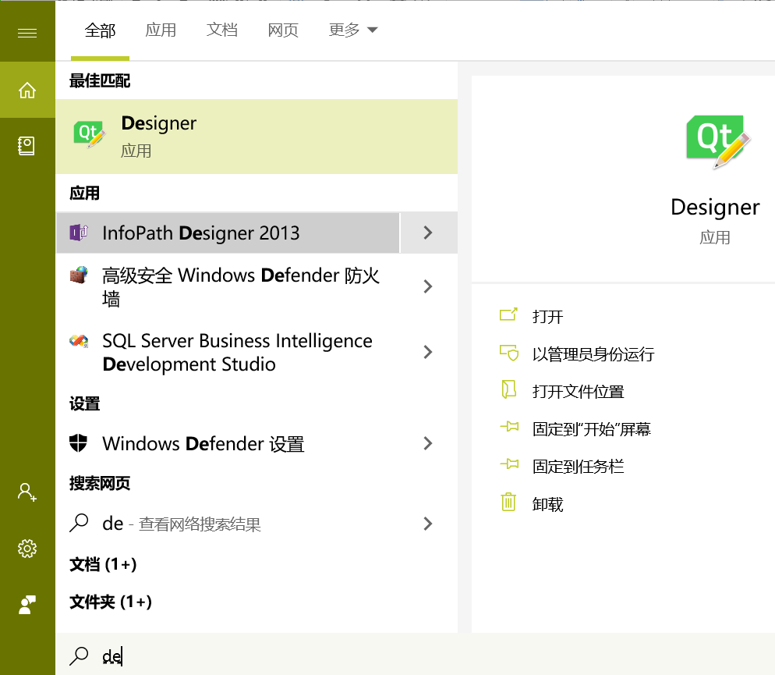Image resolution: width=775 pixels, height=675 pixels.
Task: Switch to the 全部 tab
Action: (x=100, y=30)
